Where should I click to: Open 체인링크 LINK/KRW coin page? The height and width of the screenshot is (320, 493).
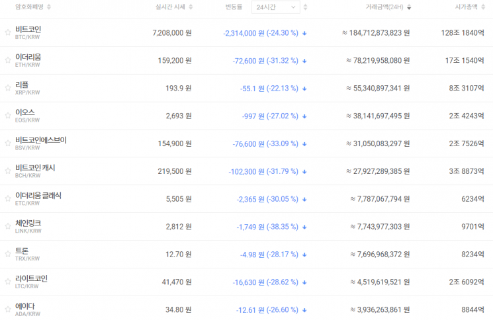click(x=28, y=226)
